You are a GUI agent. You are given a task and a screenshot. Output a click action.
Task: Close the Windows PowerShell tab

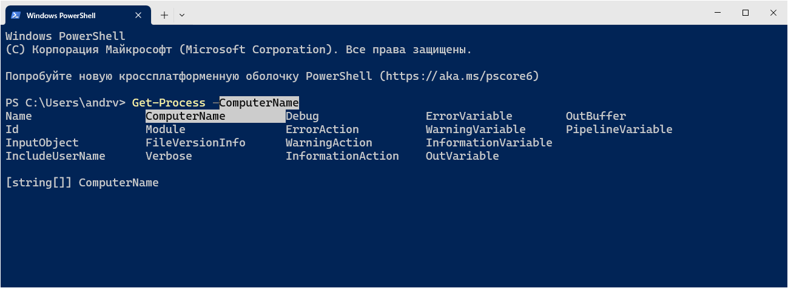pos(139,15)
